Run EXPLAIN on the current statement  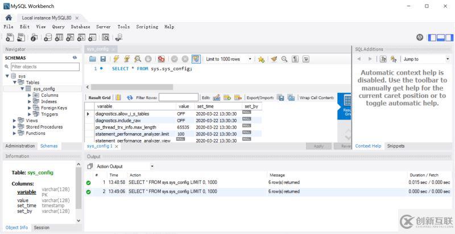(x=138, y=59)
